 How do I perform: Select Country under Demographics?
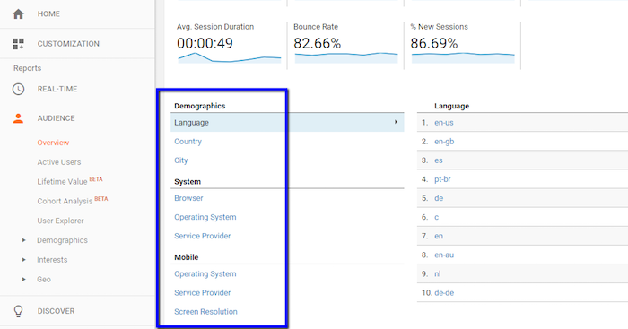(188, 142)
